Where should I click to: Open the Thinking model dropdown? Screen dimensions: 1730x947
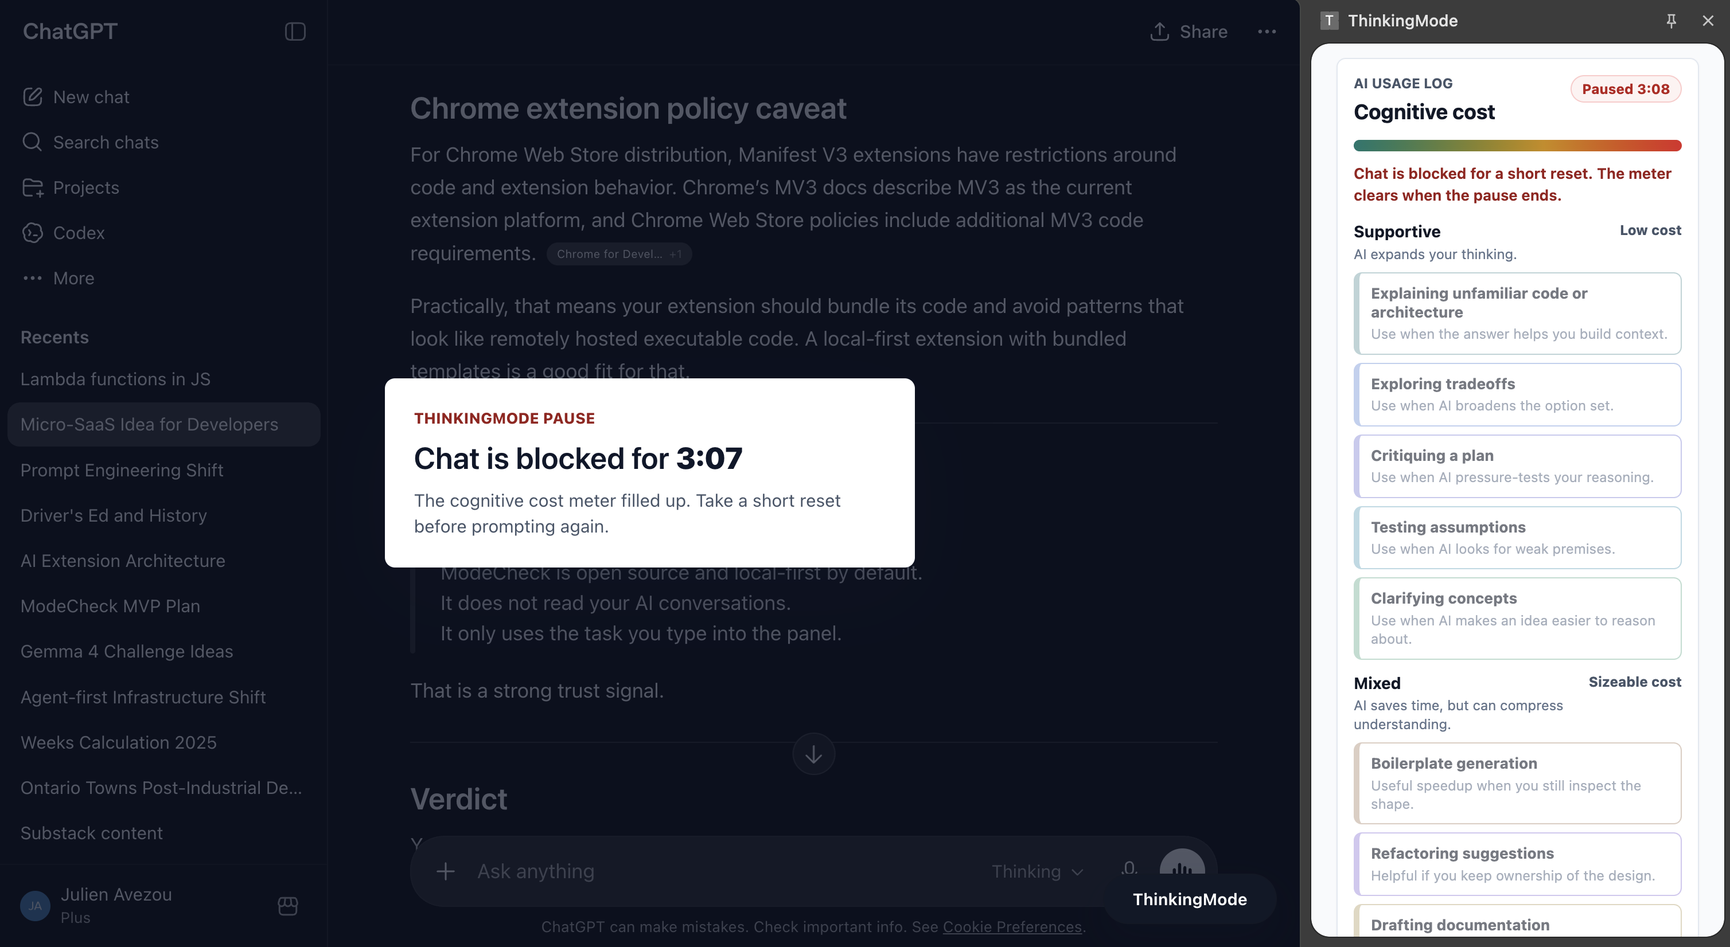(x=1038, y=871)
